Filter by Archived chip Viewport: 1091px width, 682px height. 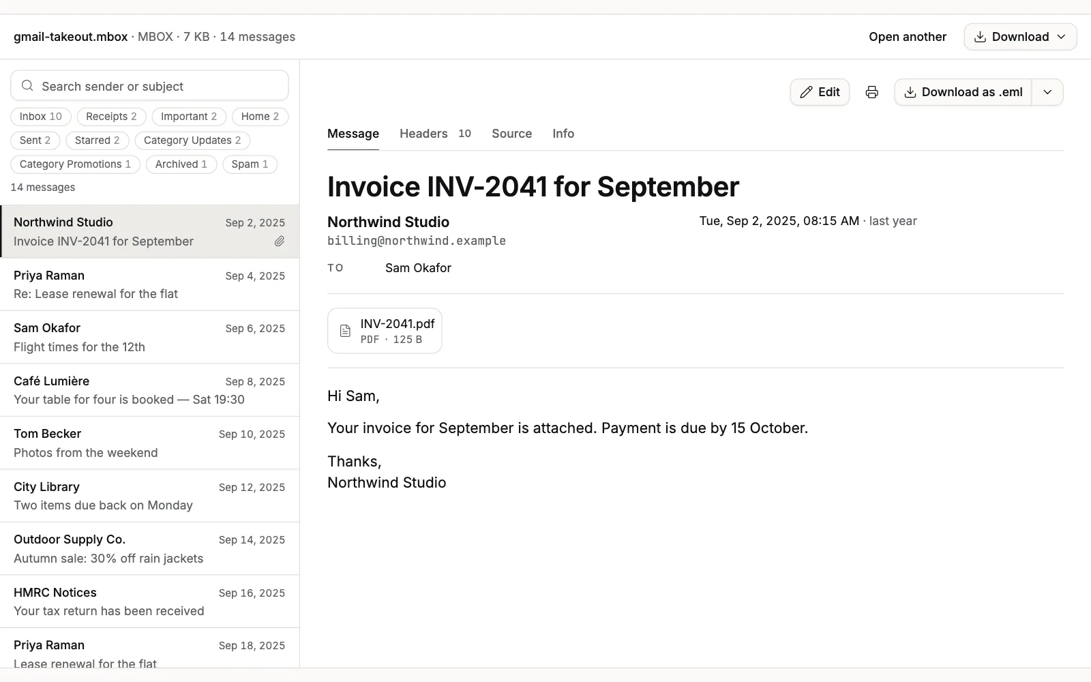click(181, 164)
